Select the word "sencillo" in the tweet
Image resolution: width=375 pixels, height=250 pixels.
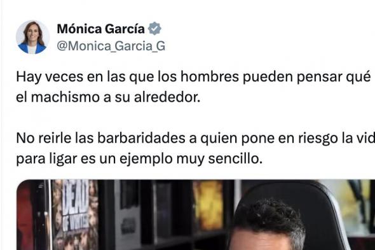pos(235,159)
